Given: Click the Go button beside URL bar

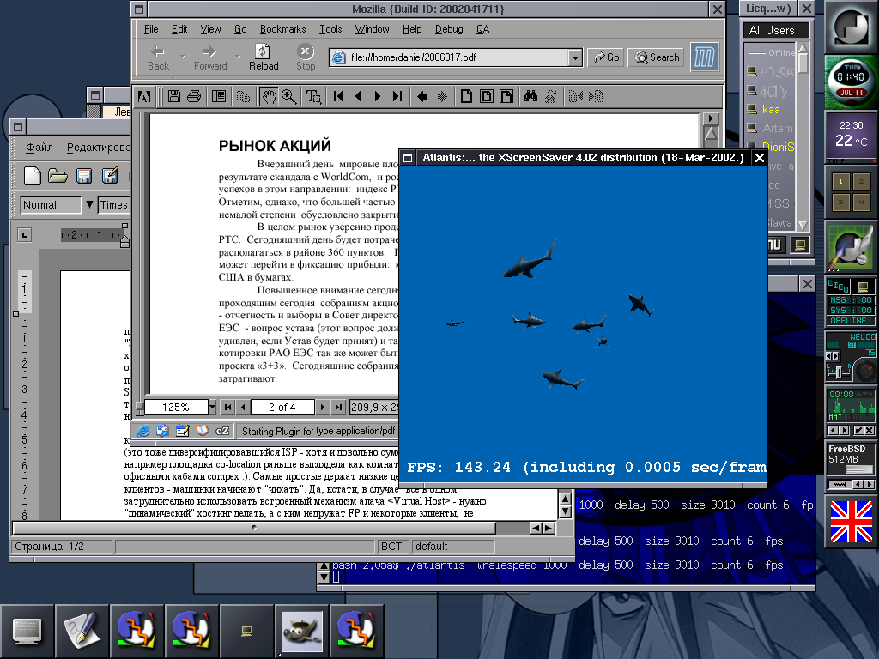Looking at the screenshot, I should [x=606, y=57].
